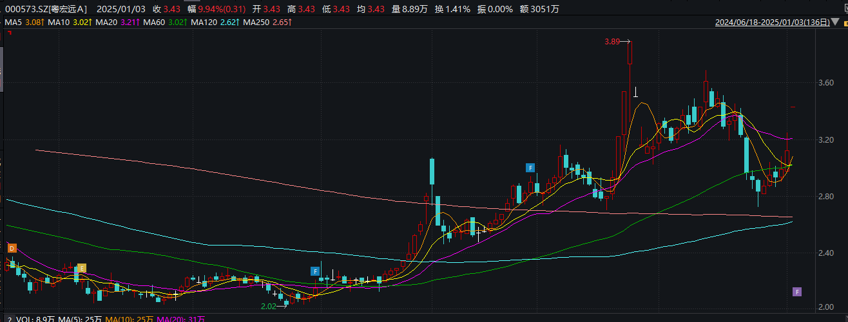Click the help icon beside VOL
848x322 pixels.
pyautogui.click(x=10, y=319)
